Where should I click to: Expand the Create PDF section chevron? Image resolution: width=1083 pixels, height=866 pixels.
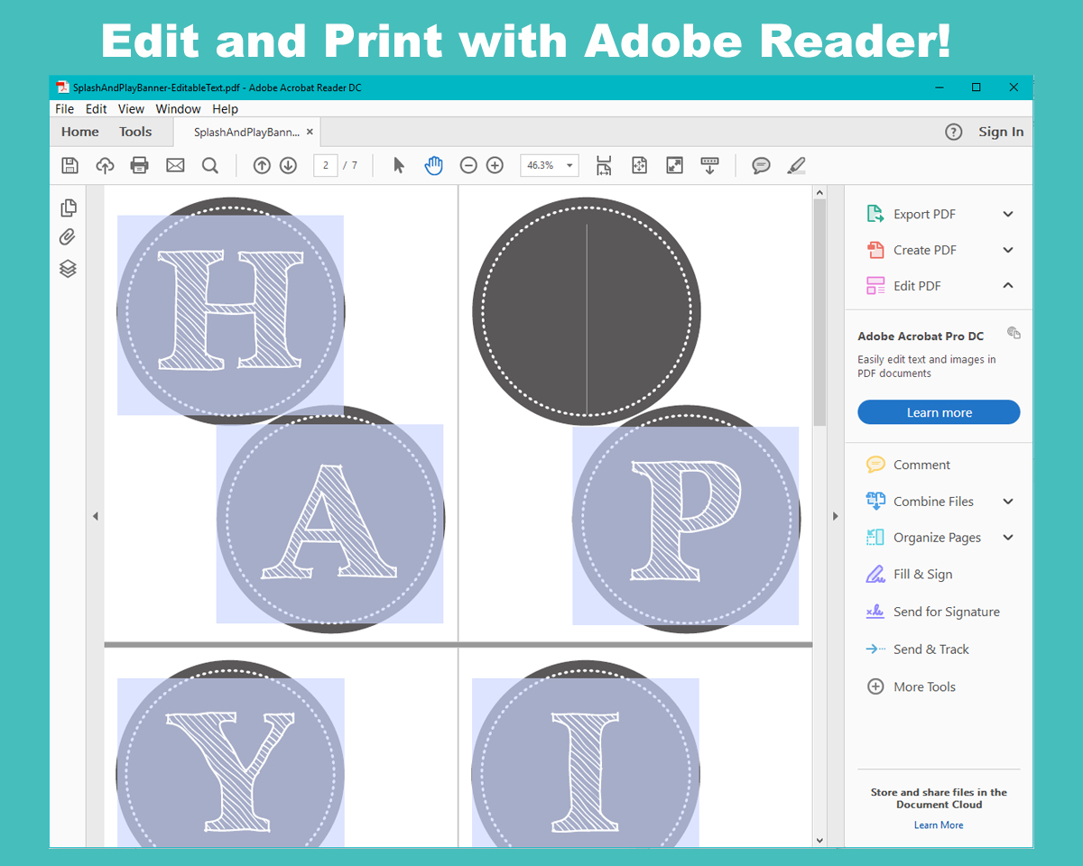pyautogui.click(x=1008, y=250)
